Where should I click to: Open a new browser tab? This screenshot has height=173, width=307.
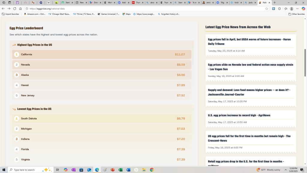point(275,3)
